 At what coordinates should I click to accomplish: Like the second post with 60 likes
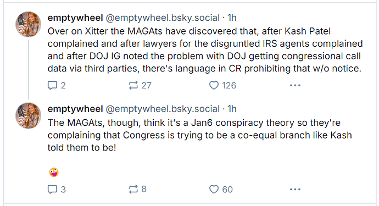point(221,190)
